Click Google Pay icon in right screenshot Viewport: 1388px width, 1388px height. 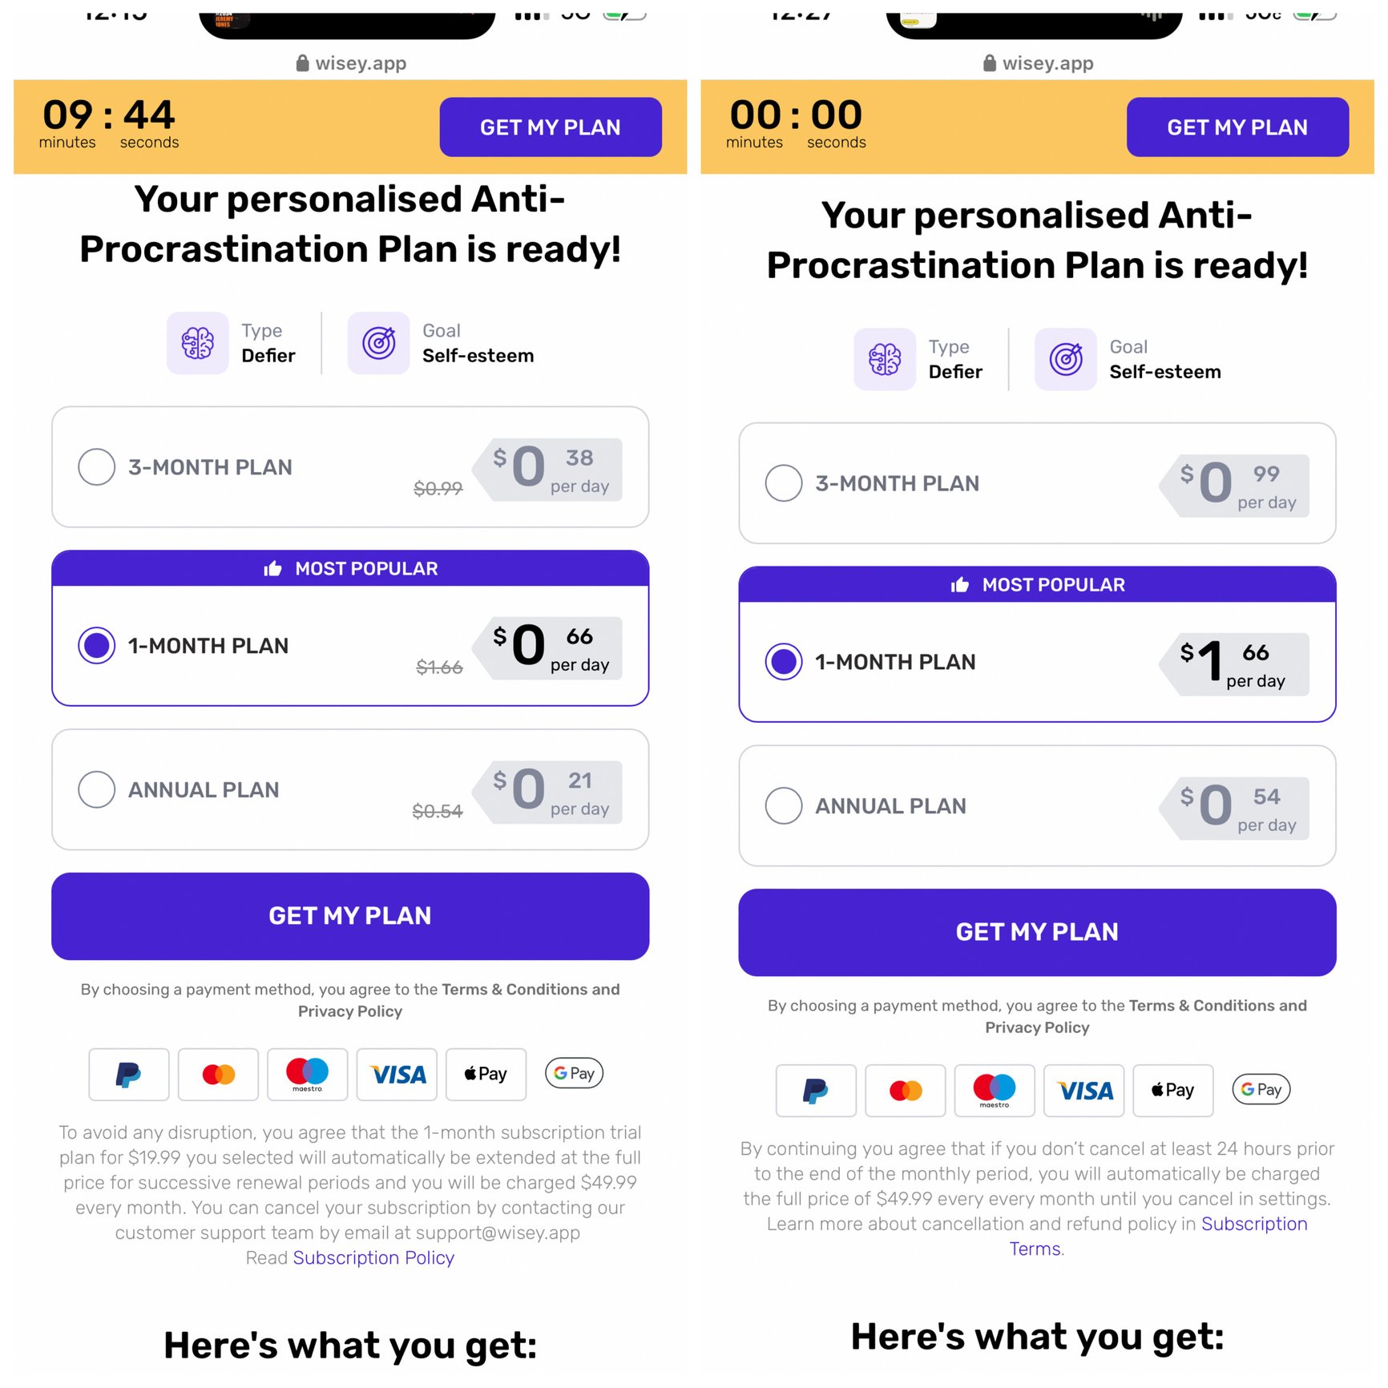pyautogui.click(x=1261, y=1090)
